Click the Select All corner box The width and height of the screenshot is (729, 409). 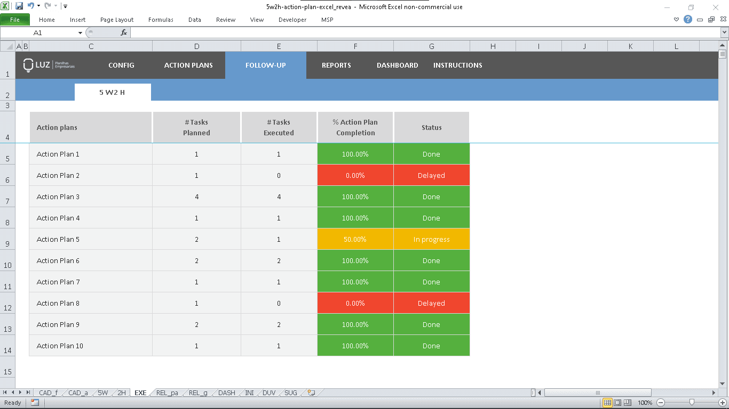click(7, 46)
